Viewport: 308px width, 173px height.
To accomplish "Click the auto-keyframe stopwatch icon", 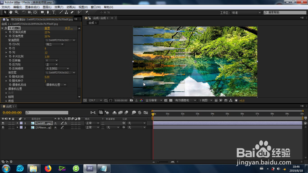I will [140, 113].
